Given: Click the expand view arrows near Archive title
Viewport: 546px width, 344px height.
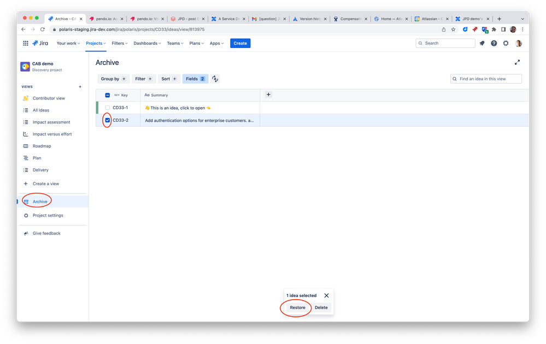Looking at the screenshot, I should point(517,62).
